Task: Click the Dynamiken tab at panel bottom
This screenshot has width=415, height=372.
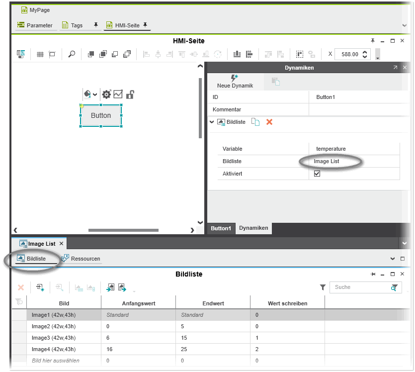Action: pos(253,228)
